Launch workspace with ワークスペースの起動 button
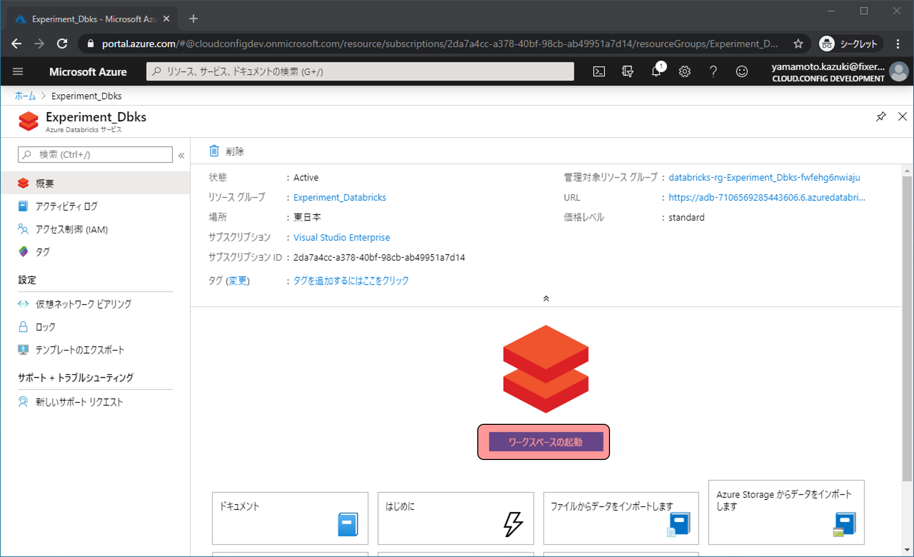Image resolution: width=914 pixels, height=557 pixels. (x=545, y=442)
